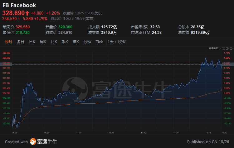Open the 日K daily candlestick tab
The image size is (234, 148).
pyautogui.click(x=32, y=42)
